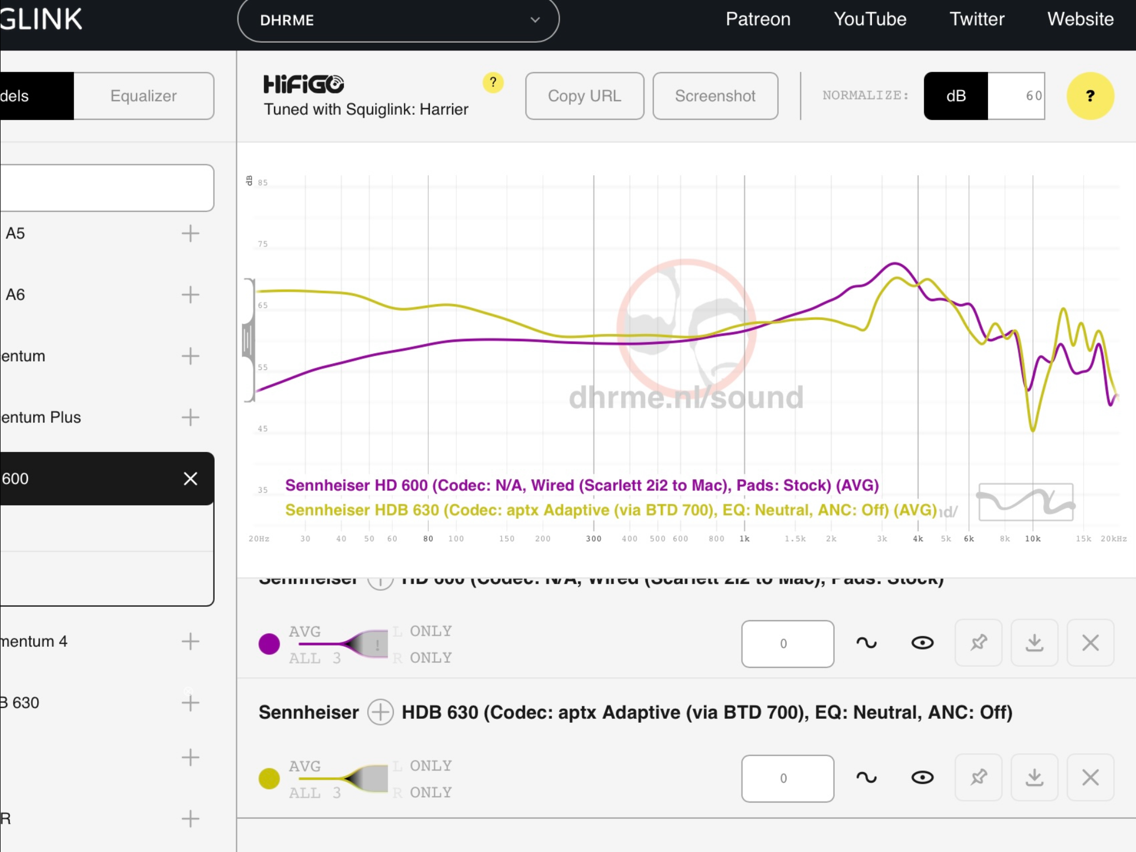Click the graph y-axis scale handle
1136x852 pixels.
pos(248,340)
